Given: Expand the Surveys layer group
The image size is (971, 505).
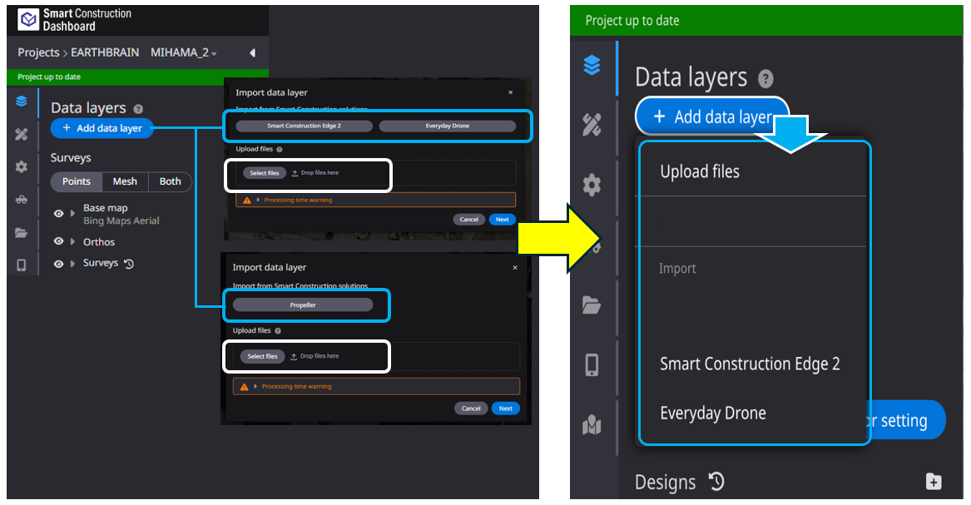Looking at the screenshot, I should coord(72,264).
